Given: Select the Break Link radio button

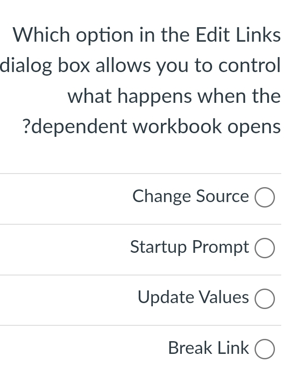Looking at the screenshot, I should click(265, 349).
